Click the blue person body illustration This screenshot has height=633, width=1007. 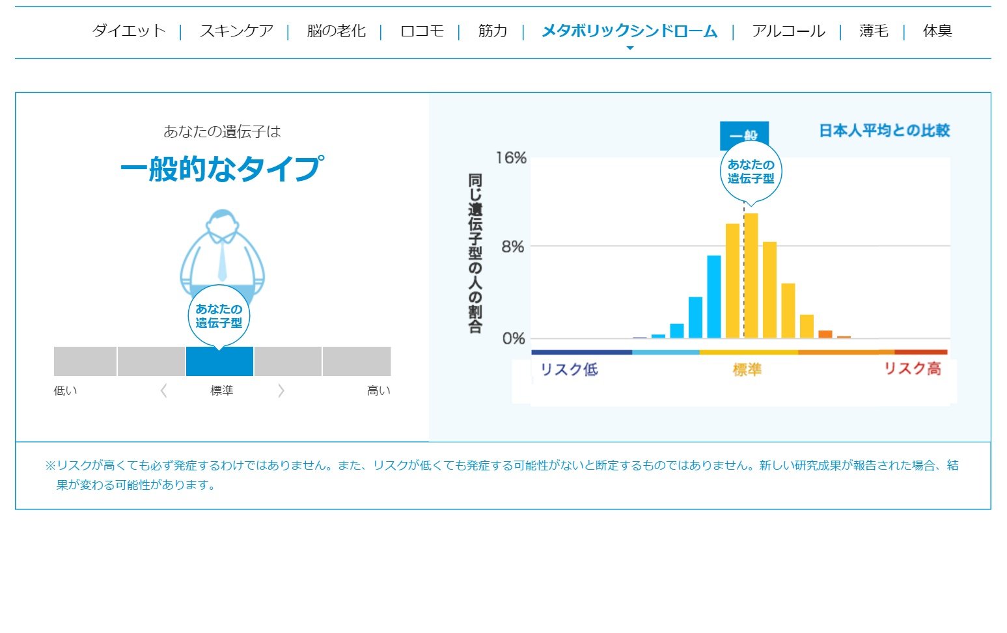click(223, 254)
